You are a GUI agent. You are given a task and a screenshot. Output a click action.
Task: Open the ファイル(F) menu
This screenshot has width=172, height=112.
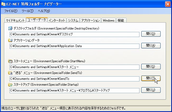pyautogui.click(x=11, y=11)
